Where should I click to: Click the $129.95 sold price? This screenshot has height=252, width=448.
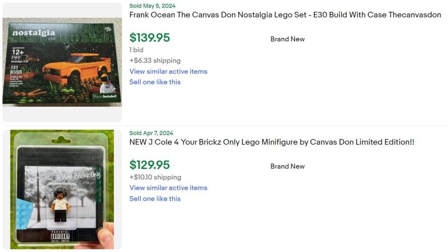[x=150, y=165]
